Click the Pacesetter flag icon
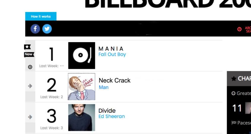The image size is (251, 134). click(234, 123)
